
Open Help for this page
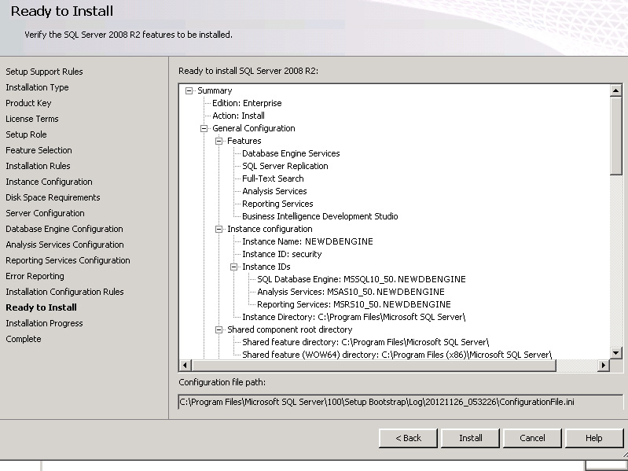point(594,438)
